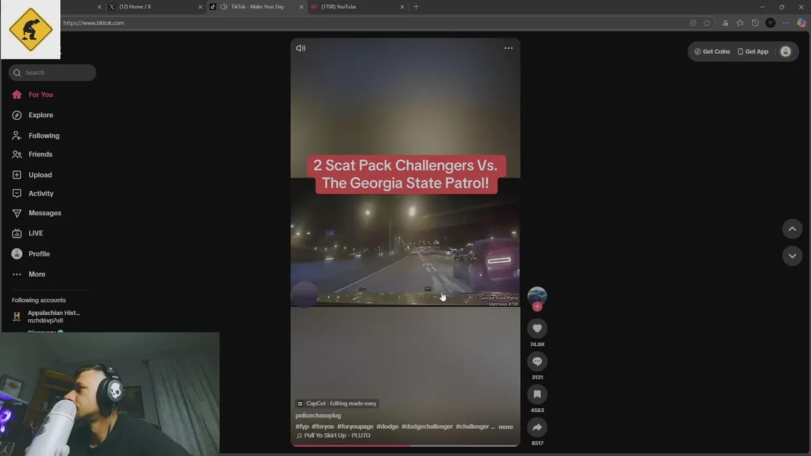Click the video progress bar at the bottom
This screenshot has height=456, width=811.
[x=405, y=445]
